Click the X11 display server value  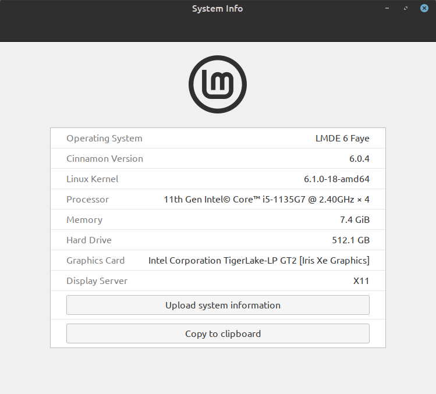tap(361, 281)
